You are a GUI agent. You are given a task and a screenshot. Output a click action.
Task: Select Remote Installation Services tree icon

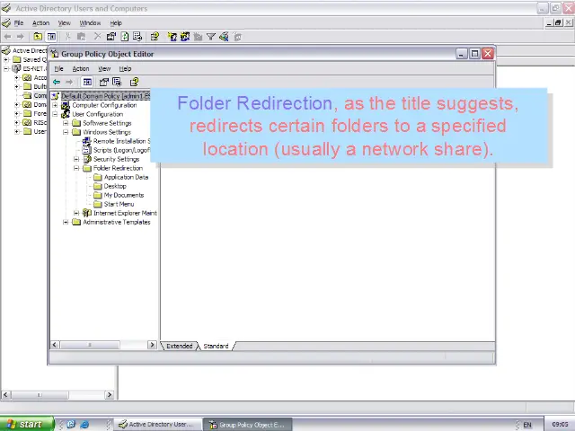click(x=86, y=141)
